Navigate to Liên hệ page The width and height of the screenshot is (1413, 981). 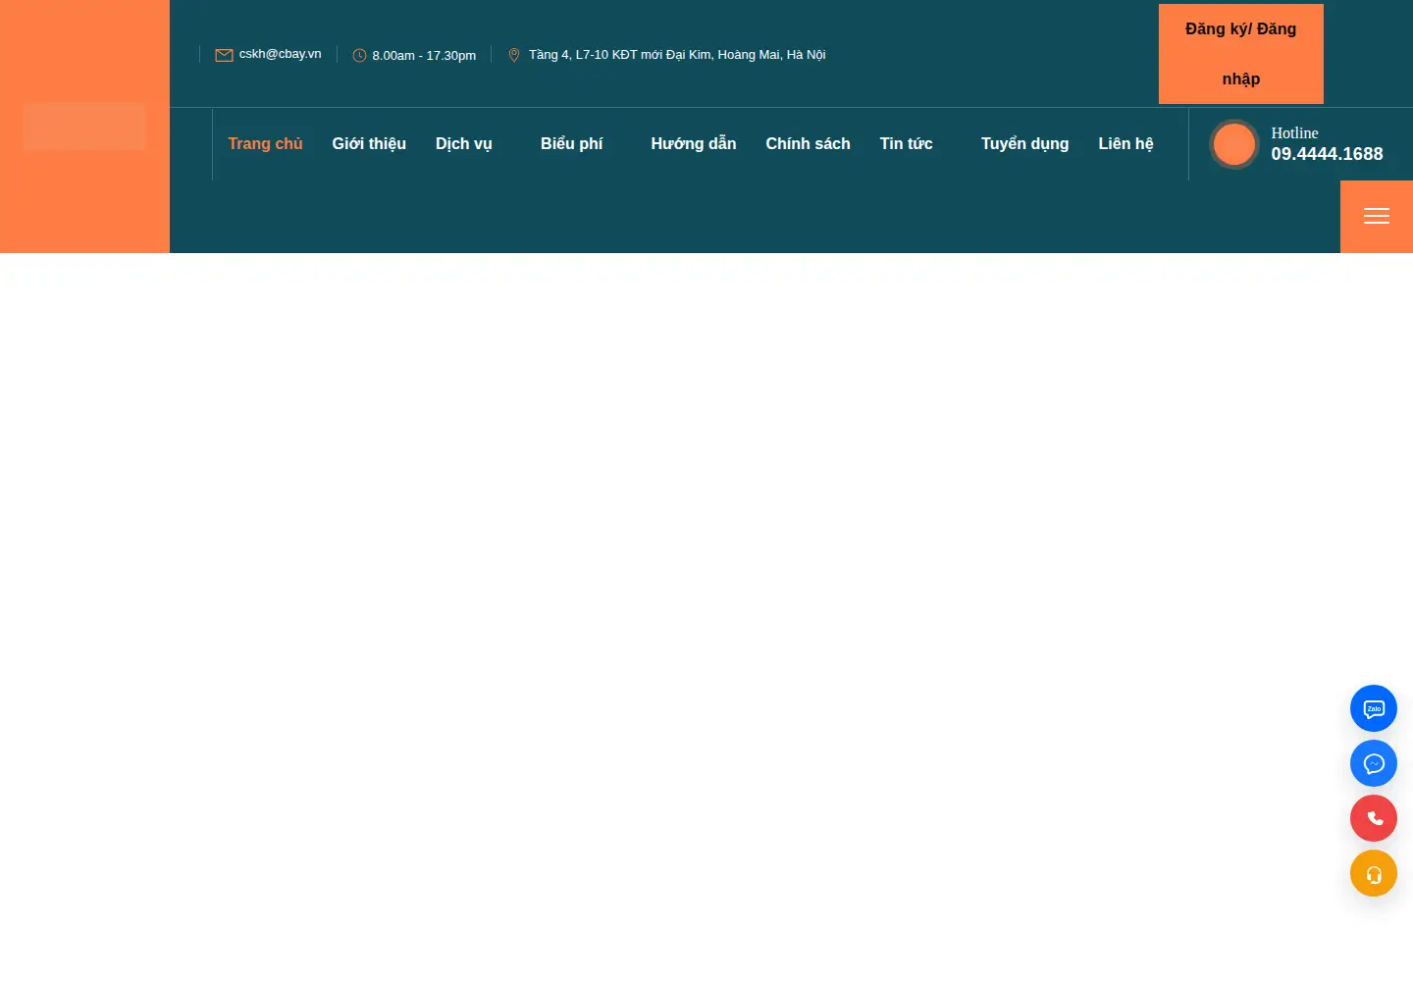[1126, 144]
